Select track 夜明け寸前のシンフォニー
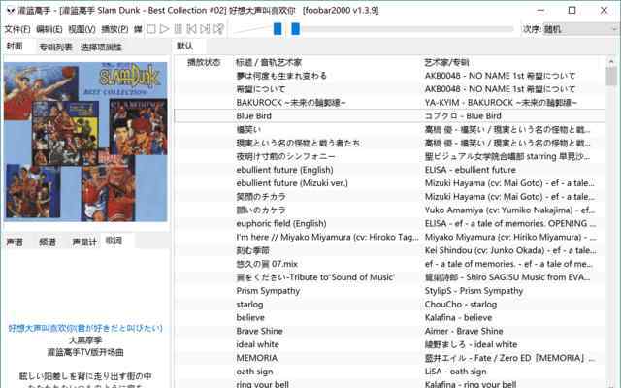This screenshot has height=388, width=621. (285, 156)
